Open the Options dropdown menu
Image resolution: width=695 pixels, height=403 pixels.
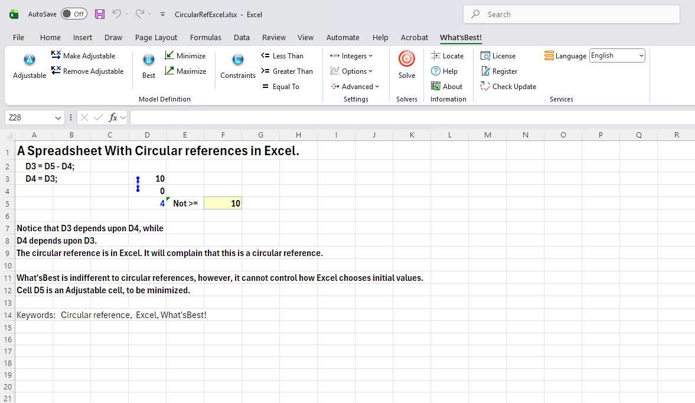point(351,71)
